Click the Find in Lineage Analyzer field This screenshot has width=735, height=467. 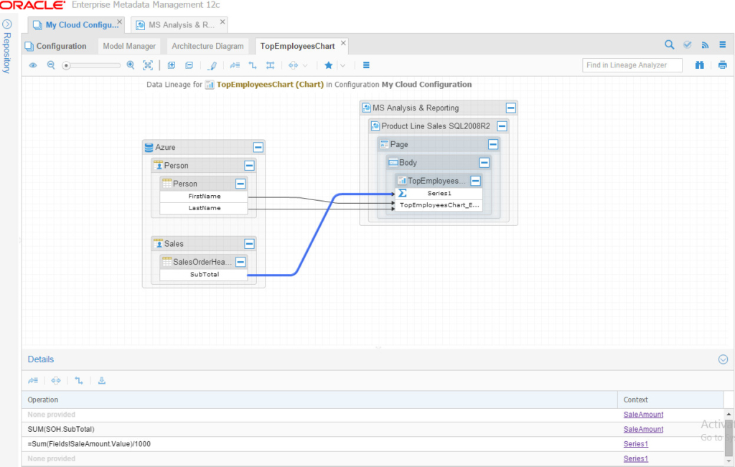click(x=632, y=65)
